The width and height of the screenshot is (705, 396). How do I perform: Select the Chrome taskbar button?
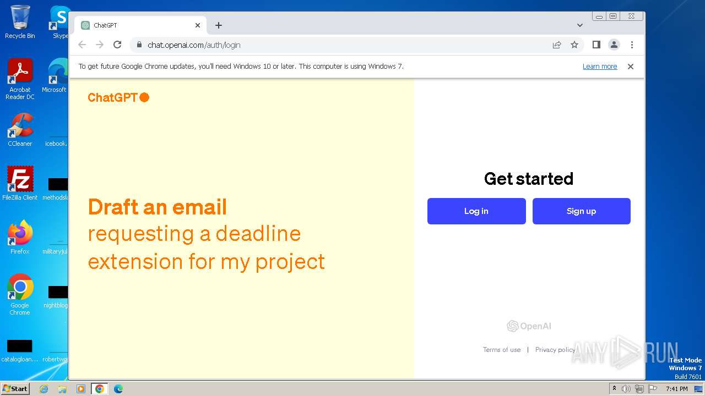click(x=100, y=389)
